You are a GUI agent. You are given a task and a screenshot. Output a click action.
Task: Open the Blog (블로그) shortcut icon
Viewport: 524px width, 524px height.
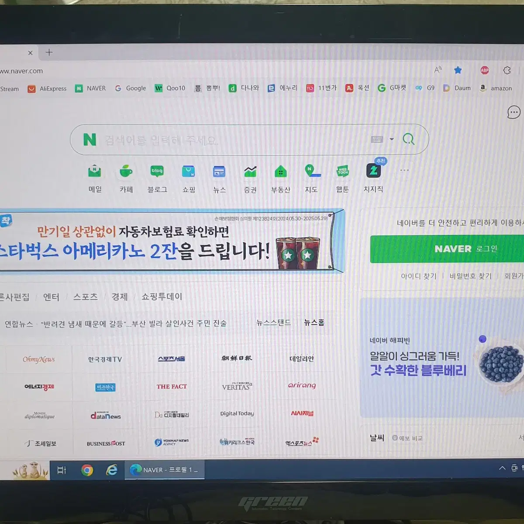157,171
